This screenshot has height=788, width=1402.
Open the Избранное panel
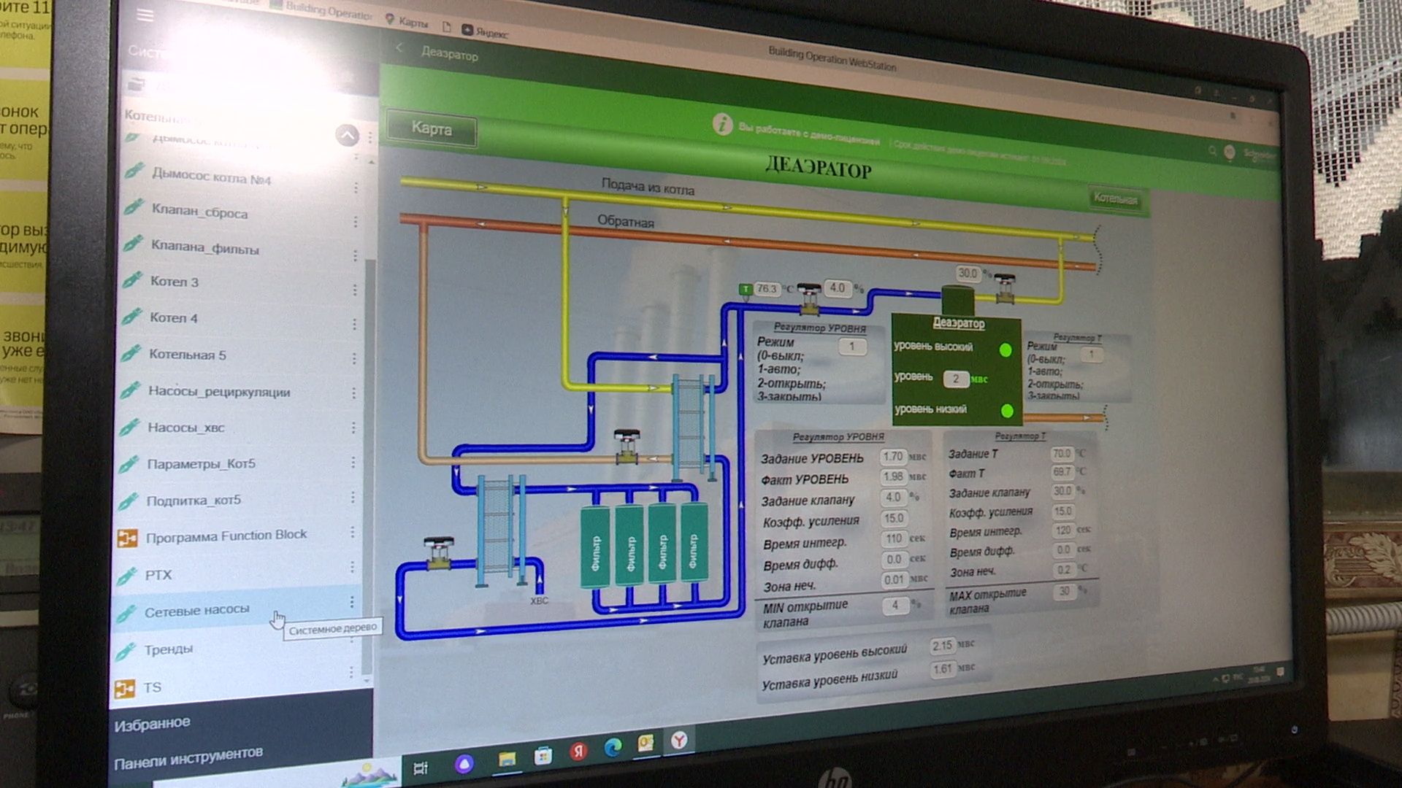click(x=152, y=724)
